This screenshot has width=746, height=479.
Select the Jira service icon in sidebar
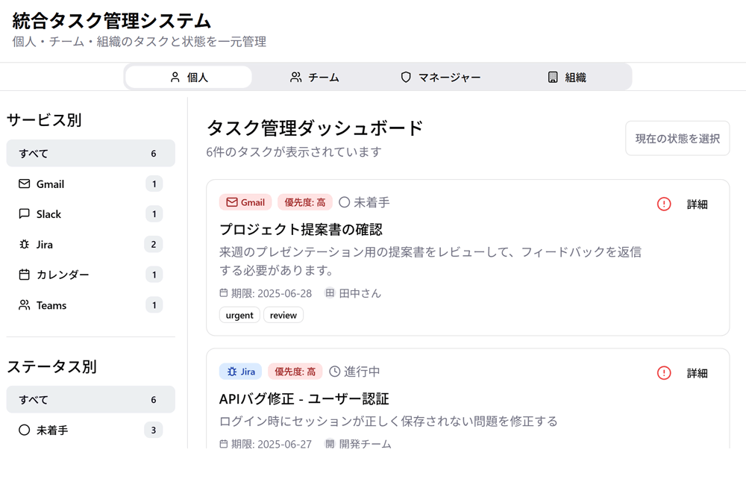(x=22, y=244)
